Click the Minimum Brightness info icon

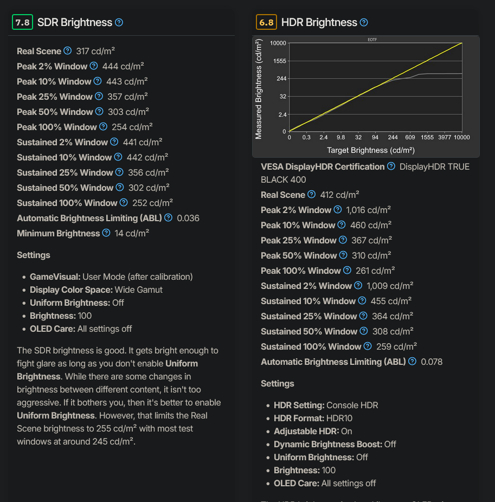[x=107, y=233]
